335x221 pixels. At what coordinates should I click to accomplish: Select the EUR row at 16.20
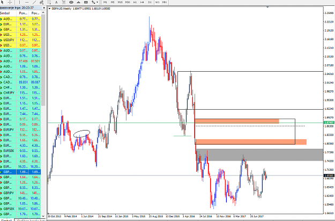point(20,166)
